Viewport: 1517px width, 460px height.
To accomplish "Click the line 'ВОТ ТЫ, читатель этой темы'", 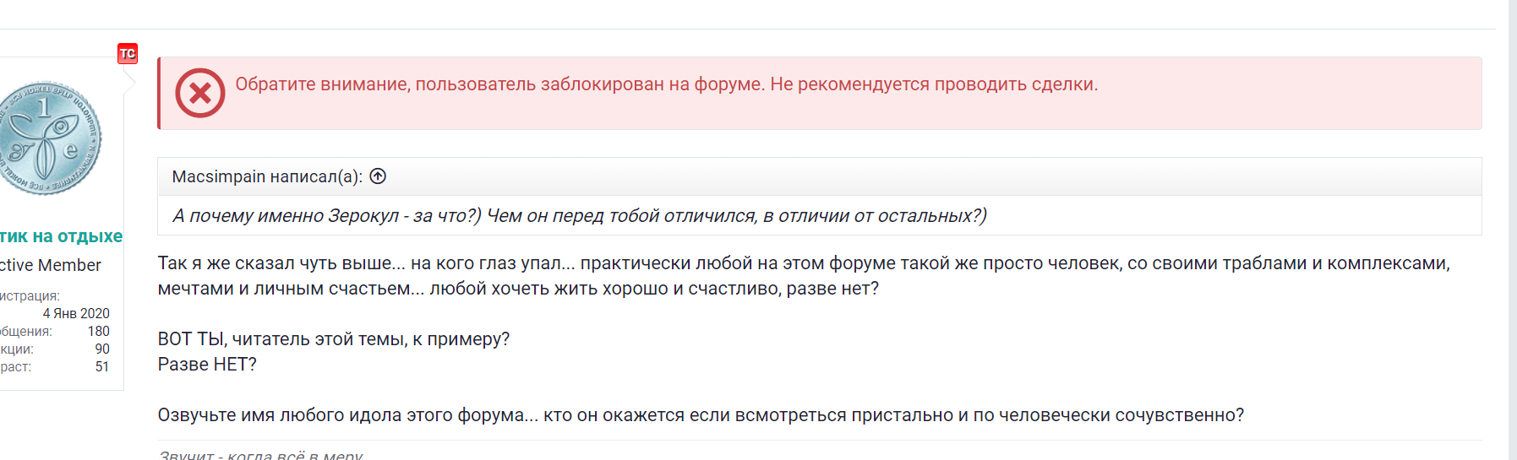I will point(334,339).
